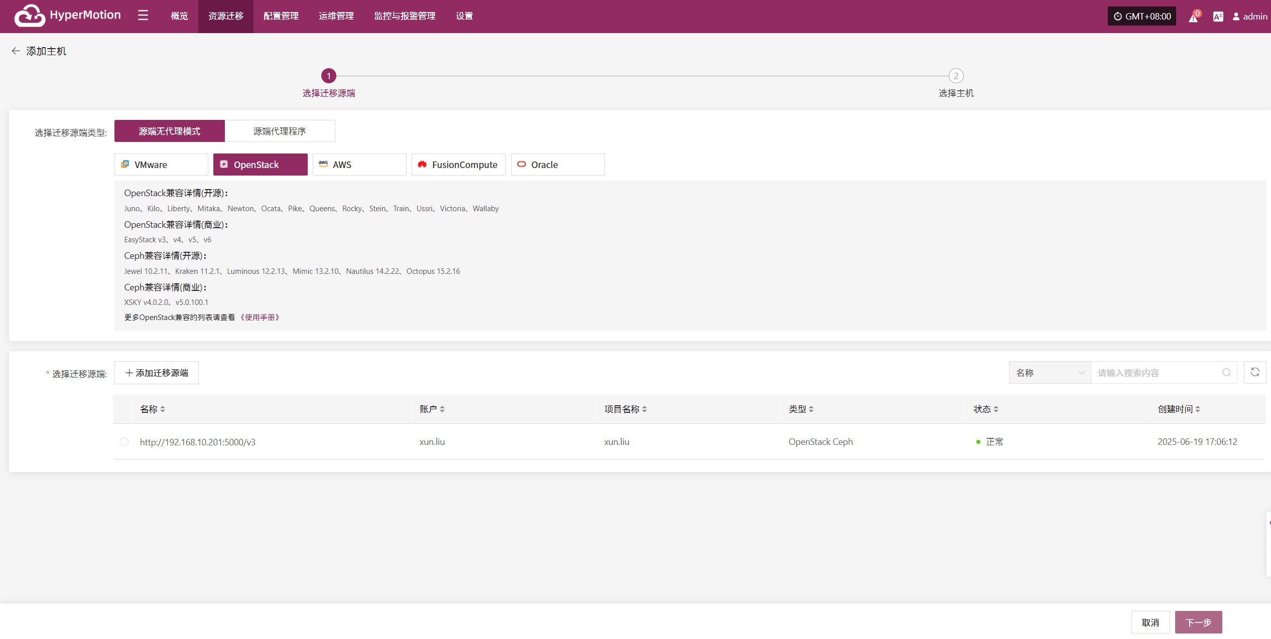Select the FusionCompute platform option
The width and height of the screenshot is (1271, 639).
point(458,165)
